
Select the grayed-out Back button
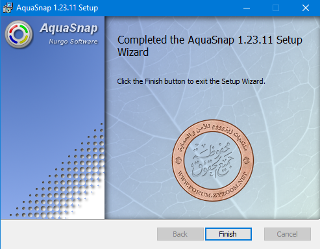180,234
